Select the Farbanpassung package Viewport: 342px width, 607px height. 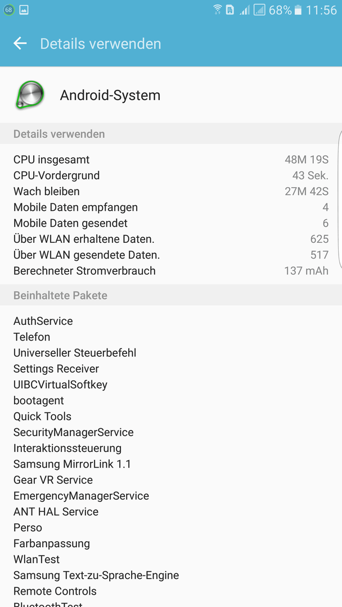(52, 543)
